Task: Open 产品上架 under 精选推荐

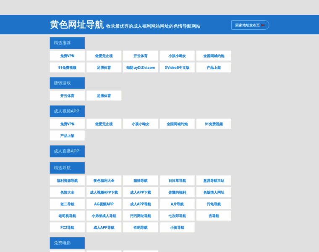Action: coord(214,68)
